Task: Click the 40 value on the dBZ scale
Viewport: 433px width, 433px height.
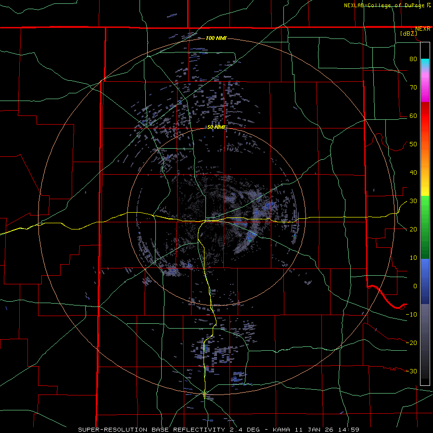Action: [413, 173]
